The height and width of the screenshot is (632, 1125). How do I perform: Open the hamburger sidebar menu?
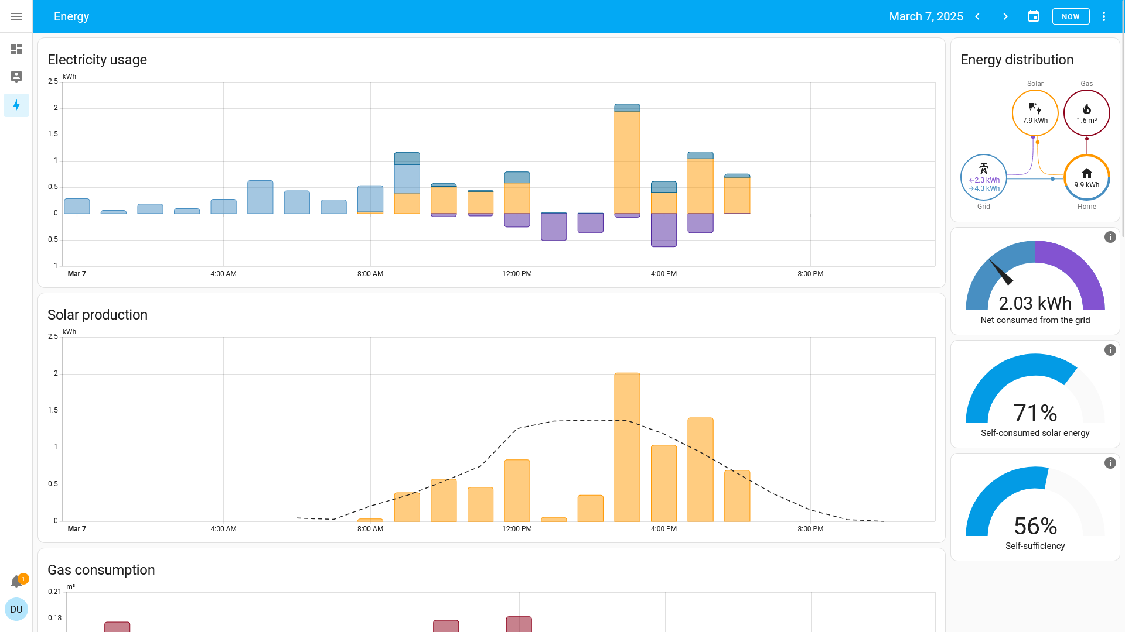[x=16, y=16]
